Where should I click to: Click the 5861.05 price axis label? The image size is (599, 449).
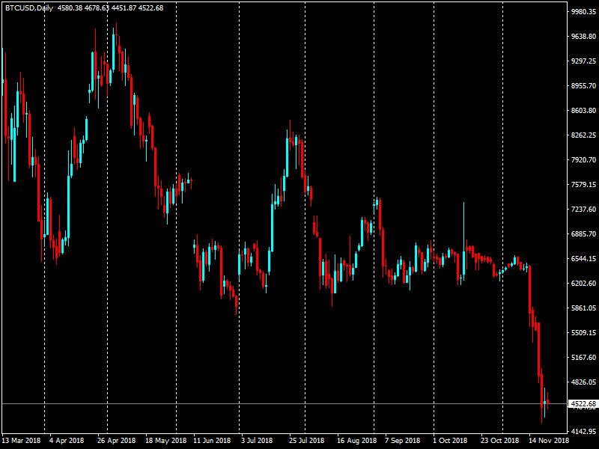click(584, 308)
